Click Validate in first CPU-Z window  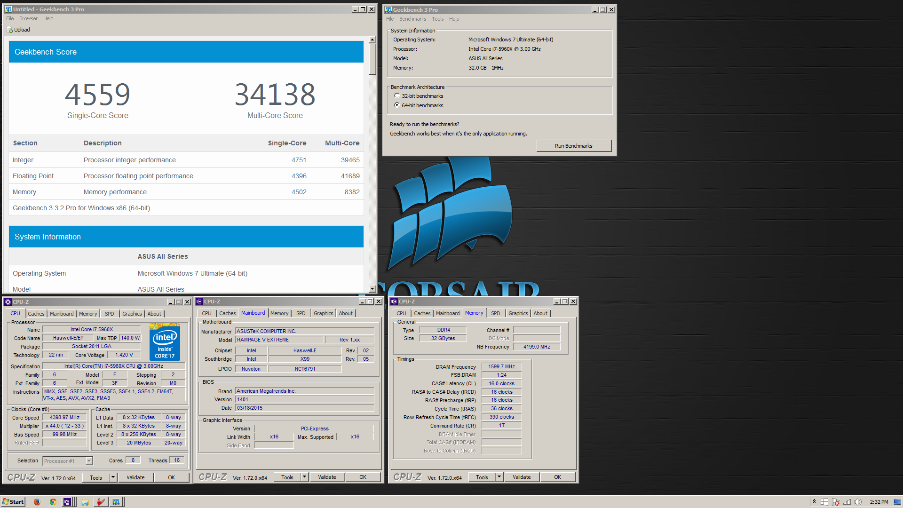click(x=135, y=477)
